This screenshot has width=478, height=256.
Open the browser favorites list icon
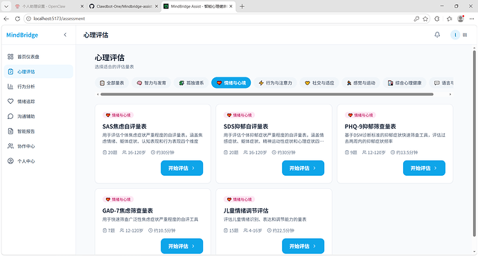tap(449, 19)
